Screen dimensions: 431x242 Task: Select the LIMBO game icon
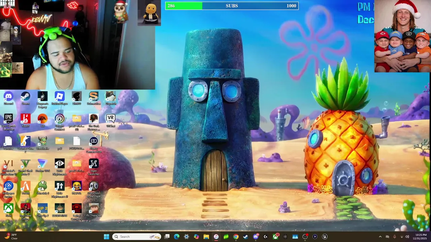click(x=76, y=98)
